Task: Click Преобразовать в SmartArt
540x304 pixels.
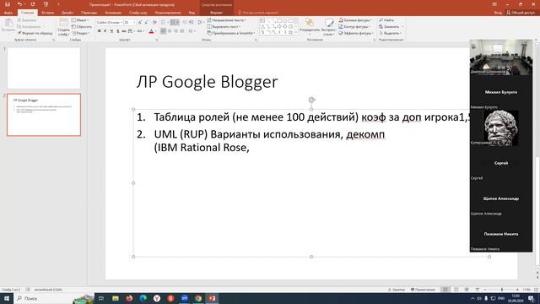Action: 231,33
